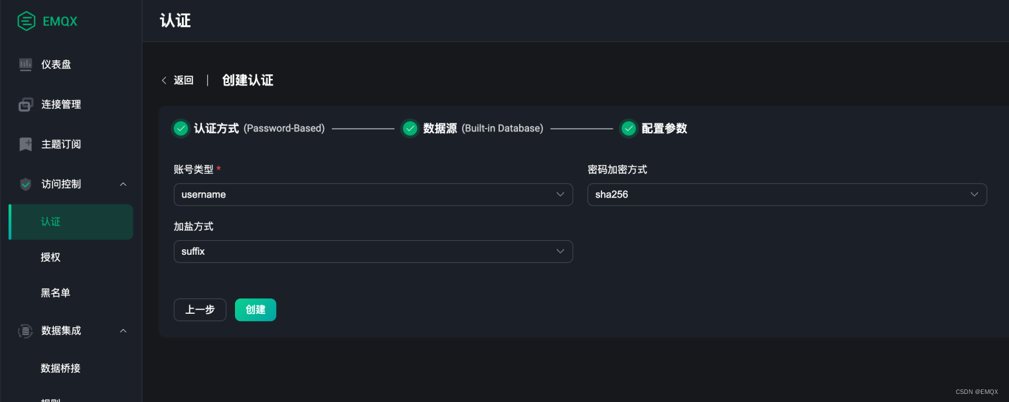This screenshot has height=402, width=1009.
Task: Open 主题订阅 in the sidebar
Action: coord(61,144)
